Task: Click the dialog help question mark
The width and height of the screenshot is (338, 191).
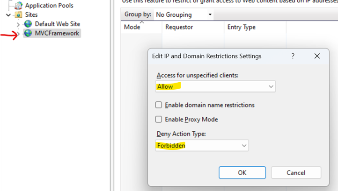Action: 293,56
